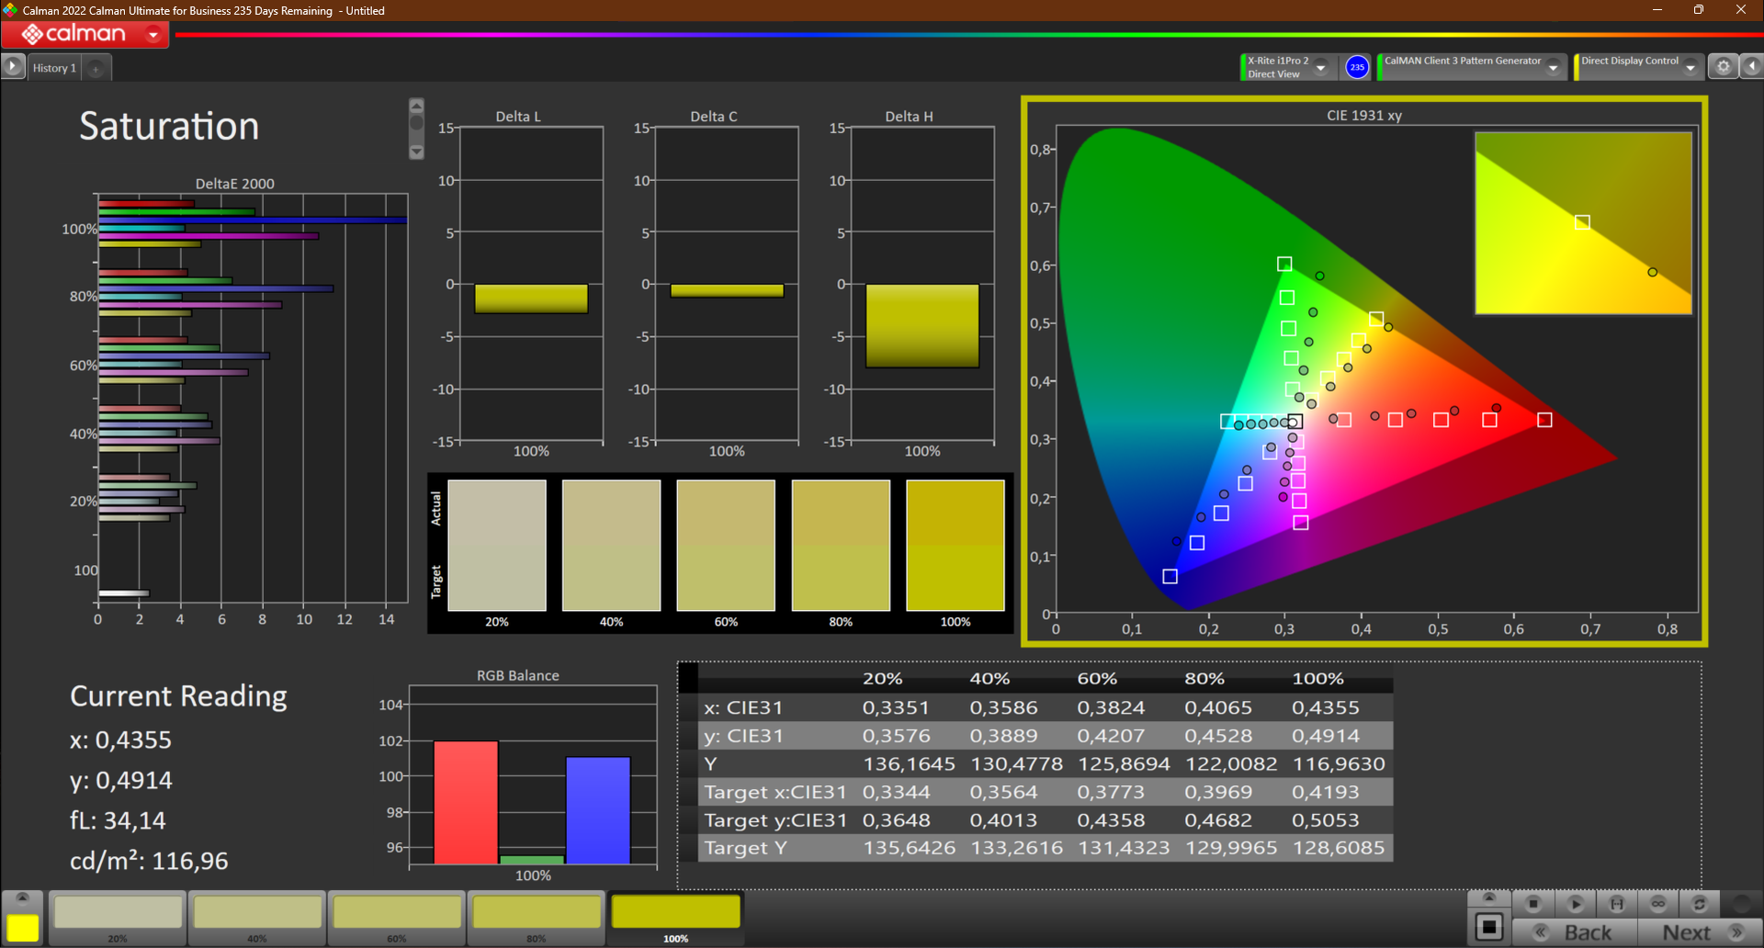This screenshot has width=1764, height=948.
Task: Select the 20% saturation swatch at bottom
Action: click(118, 917)
